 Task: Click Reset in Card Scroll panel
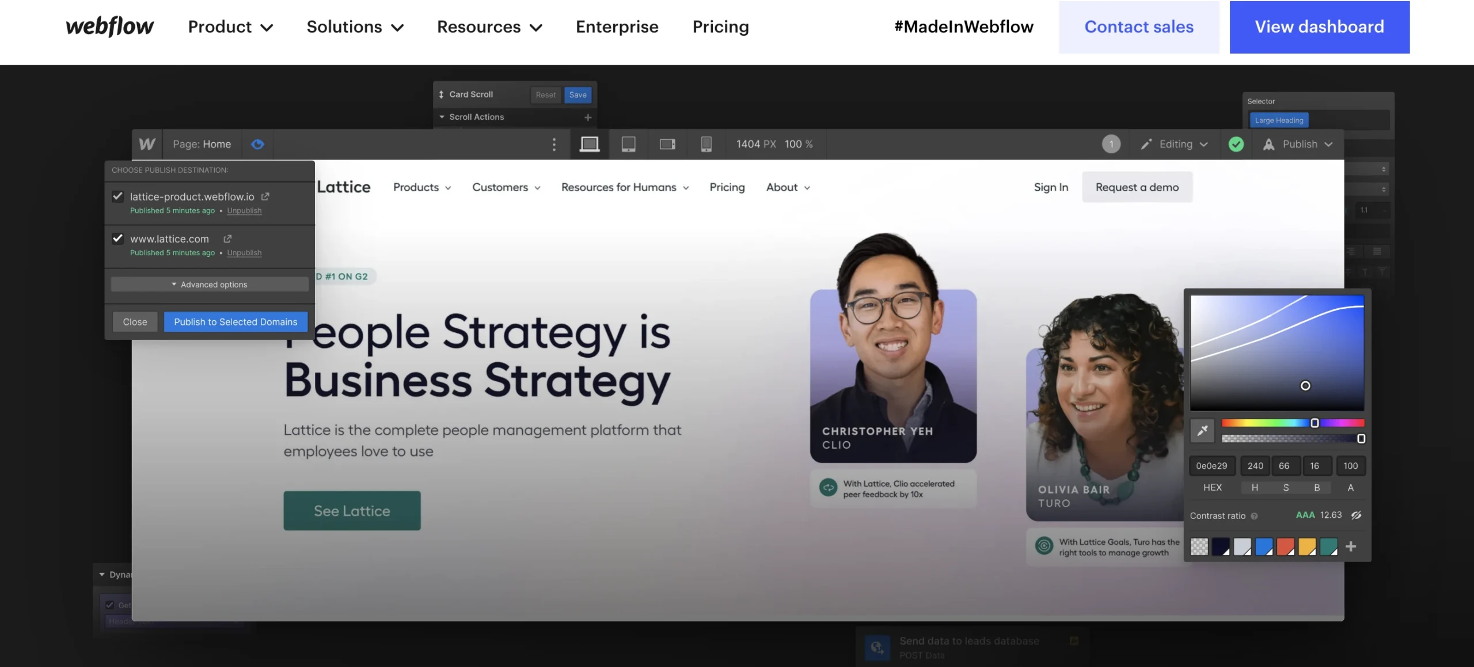click(545, 95)
